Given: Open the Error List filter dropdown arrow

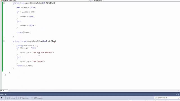Looking at the screenshot, I should tap(4, 98).
